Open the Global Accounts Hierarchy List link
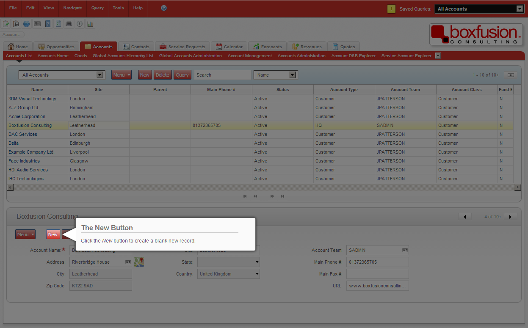 123,56
